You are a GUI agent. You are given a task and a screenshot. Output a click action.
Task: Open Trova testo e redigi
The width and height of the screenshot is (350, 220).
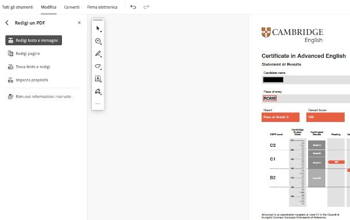(33, 66)
